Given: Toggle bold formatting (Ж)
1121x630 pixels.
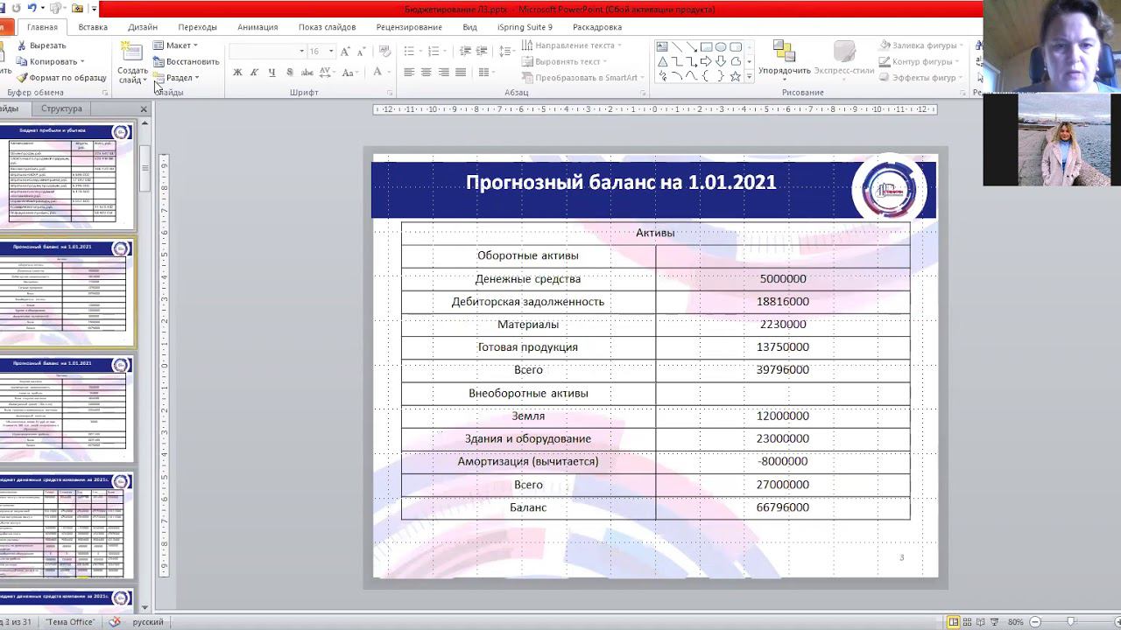Looking at the screenshot, I should tap(237, 73).
